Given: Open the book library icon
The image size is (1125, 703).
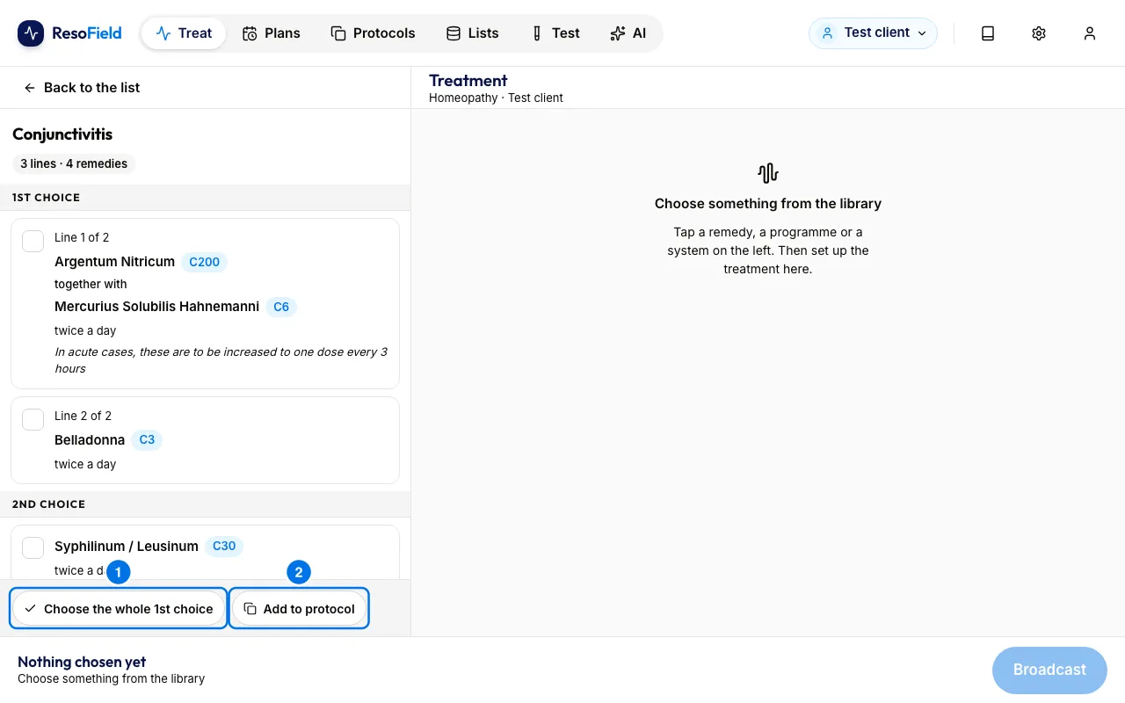Looking at the screenshot, I should point(988,33).
